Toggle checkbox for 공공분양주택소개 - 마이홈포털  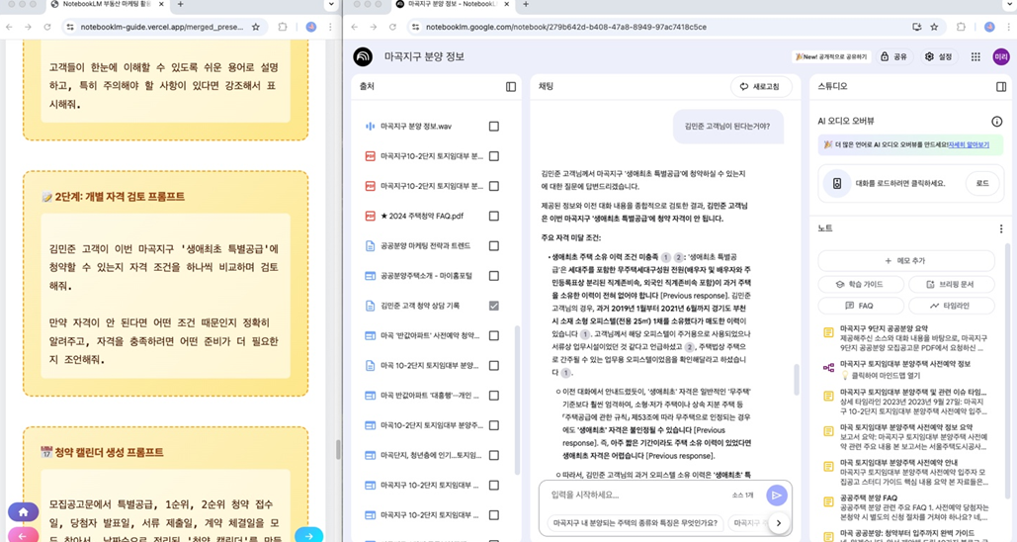(x=493, y=275)
